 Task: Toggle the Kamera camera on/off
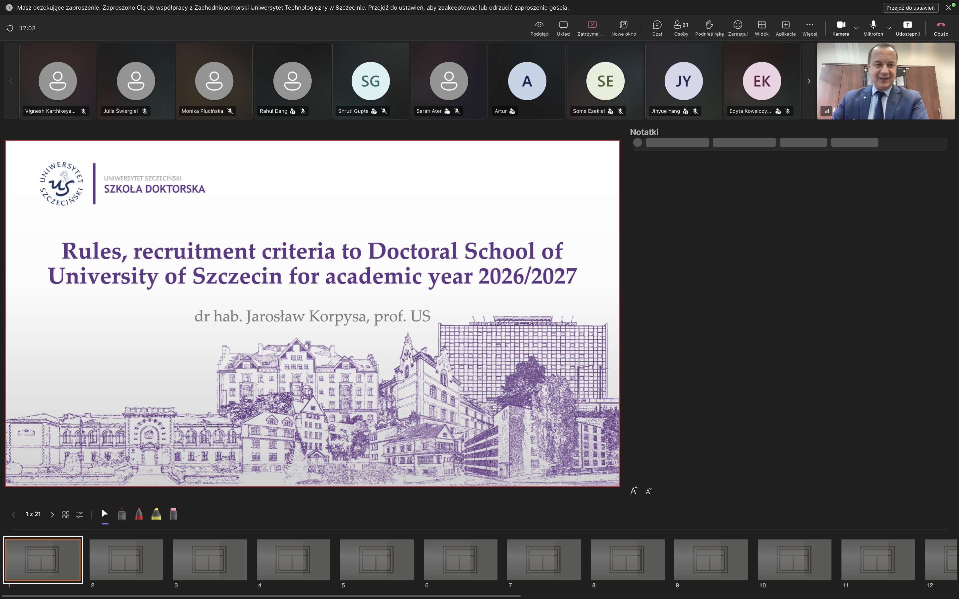(840, 28)
